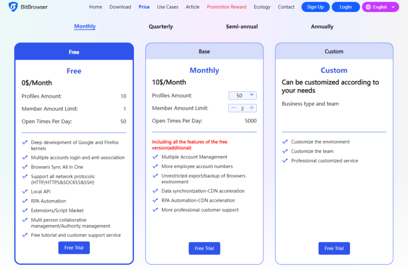
Task: Start Free Trial in the Base plan
Action: click(204, 248)
